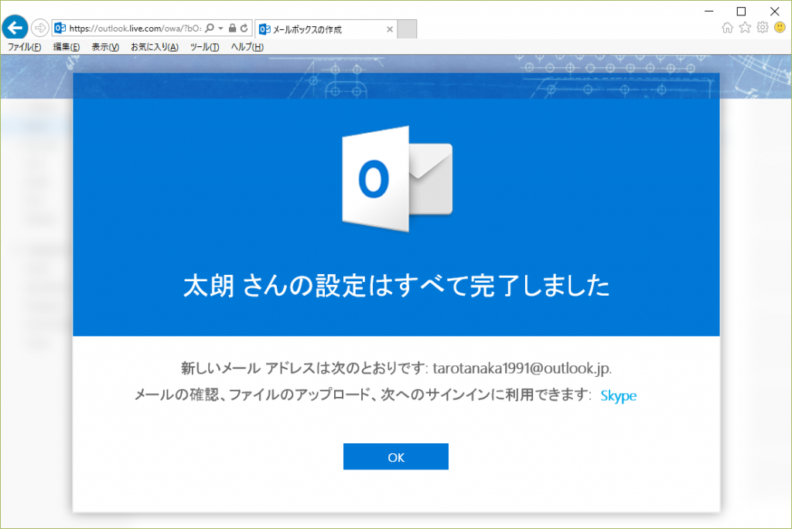Click the tarotanaka1991@outlook.jp email address text
The image size is (792, 529).
coord(522,368)
